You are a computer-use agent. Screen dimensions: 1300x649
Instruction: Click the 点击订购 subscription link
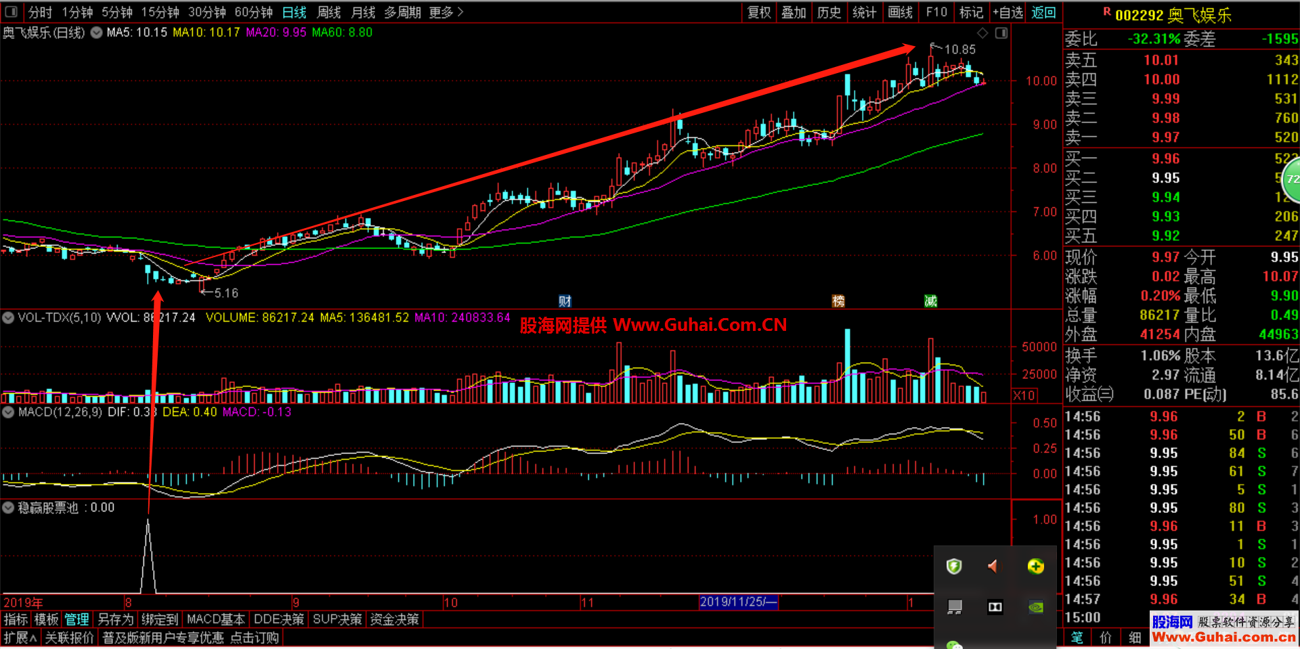coord(255,637)
